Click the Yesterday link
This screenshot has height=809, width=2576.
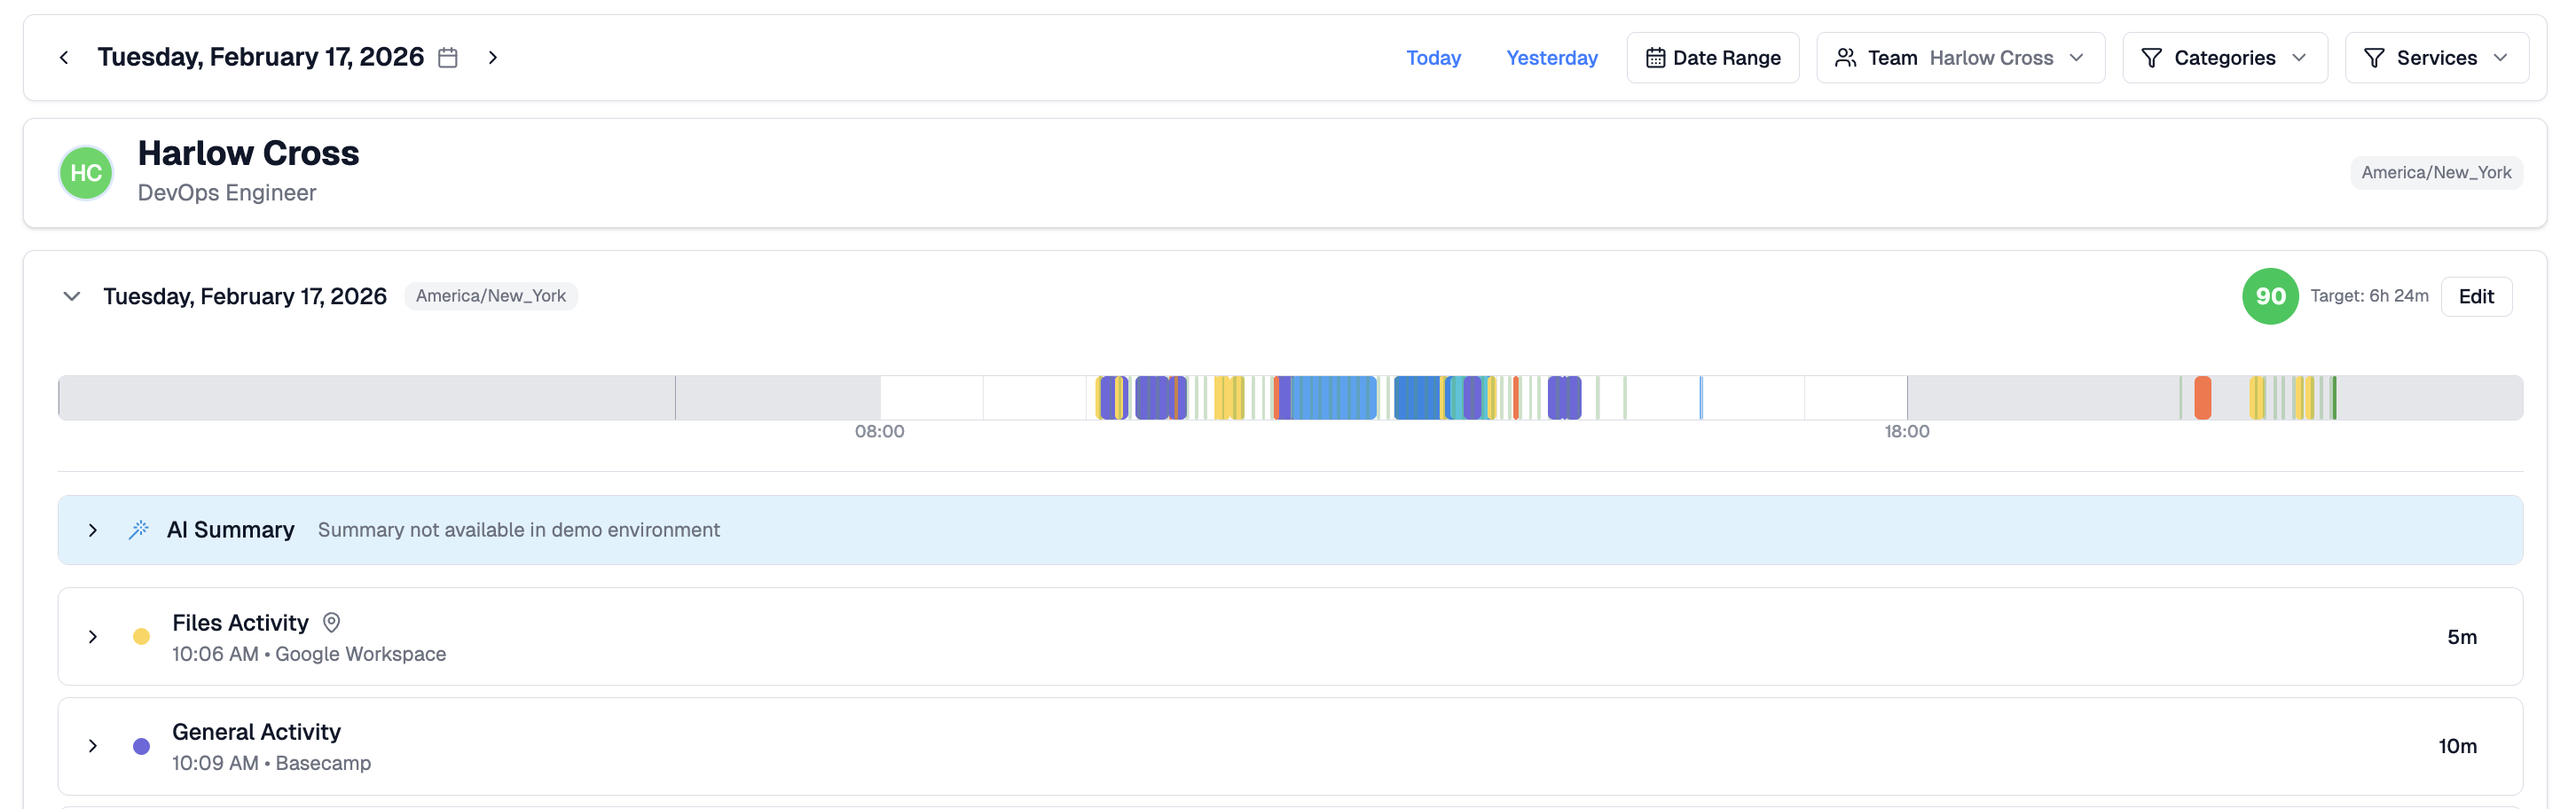[x=1551, y=58]
